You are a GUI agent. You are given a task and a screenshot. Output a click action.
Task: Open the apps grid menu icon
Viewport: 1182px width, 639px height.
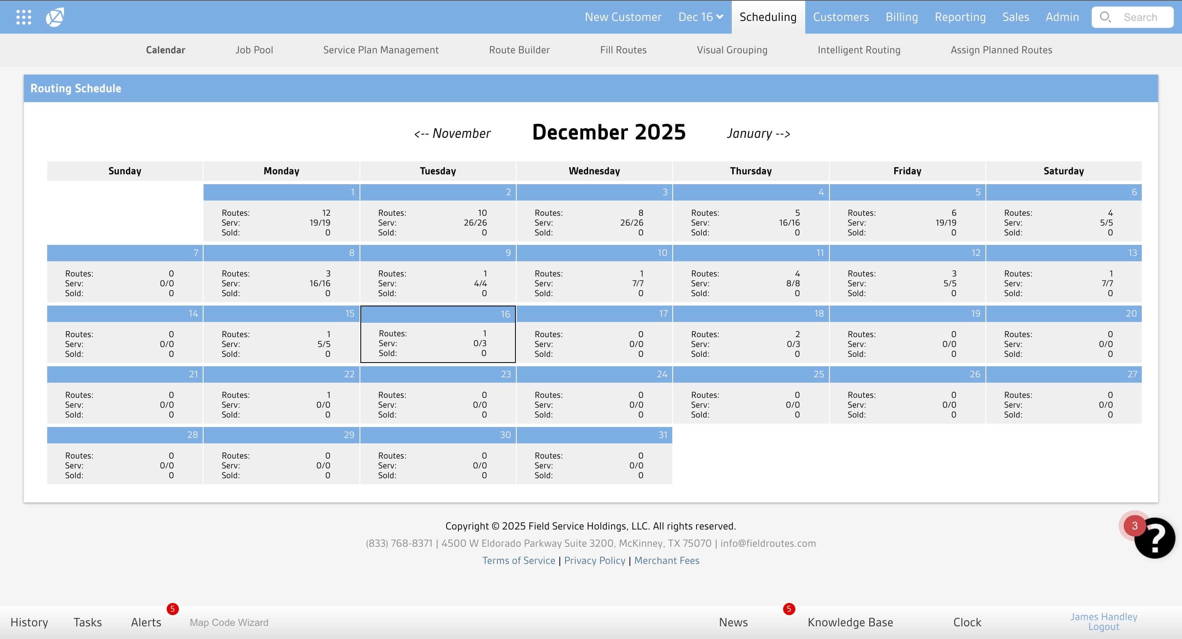(23, 17)
